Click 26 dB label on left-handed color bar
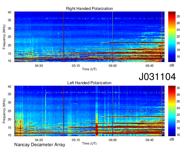Viewport: 183px width, 148px height. [x=178, y=101]
